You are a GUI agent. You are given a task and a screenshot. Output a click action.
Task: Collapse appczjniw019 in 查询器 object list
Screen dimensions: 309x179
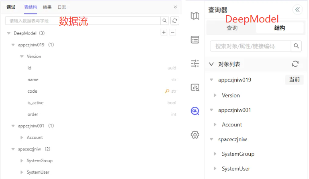point(211,80)
